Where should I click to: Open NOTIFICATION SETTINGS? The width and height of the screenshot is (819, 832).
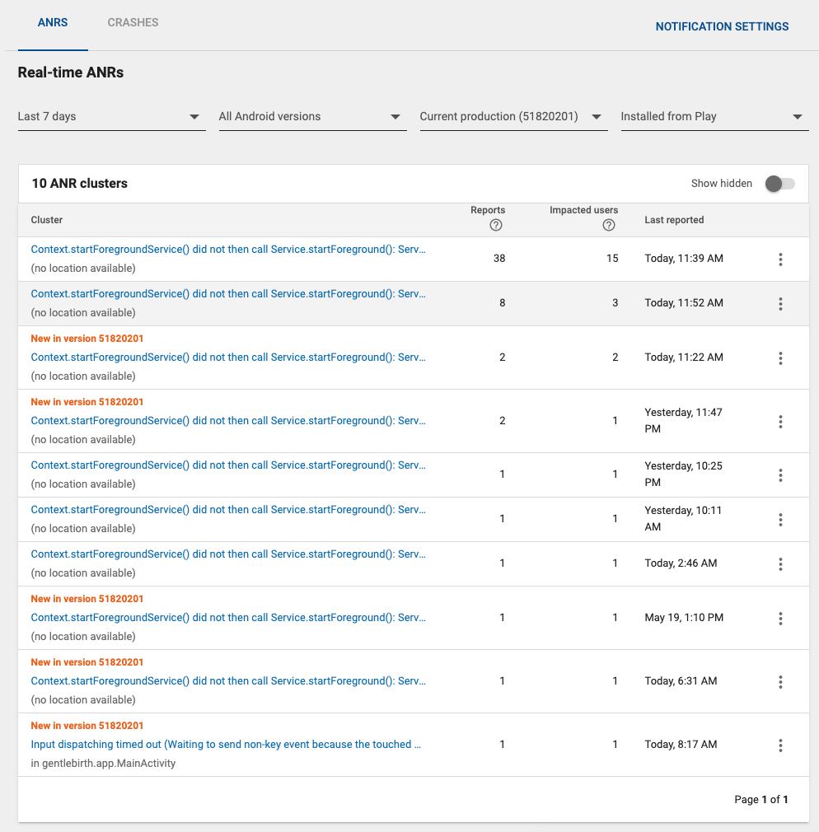pyautogui.click(x=722, y=26)
